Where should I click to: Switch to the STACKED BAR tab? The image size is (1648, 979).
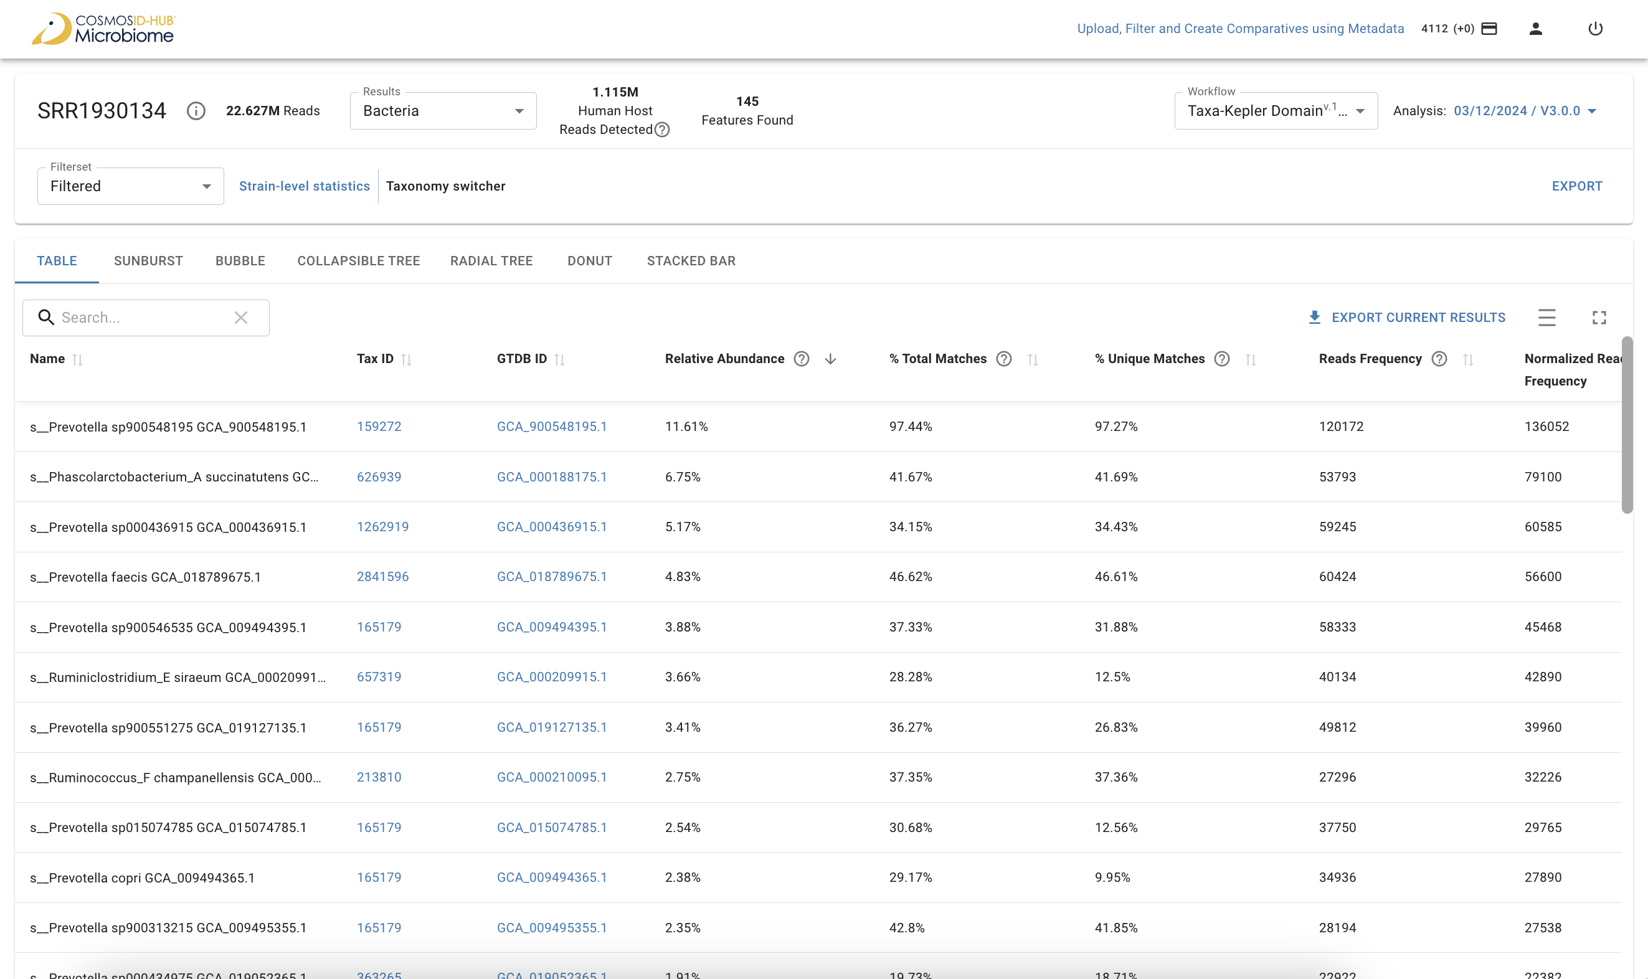691,261
